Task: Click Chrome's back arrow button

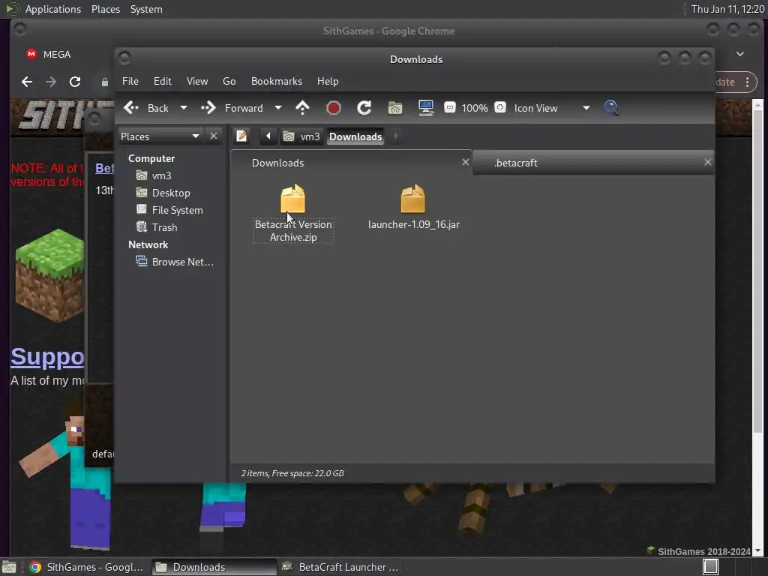Action: click(x=27, y=82)
